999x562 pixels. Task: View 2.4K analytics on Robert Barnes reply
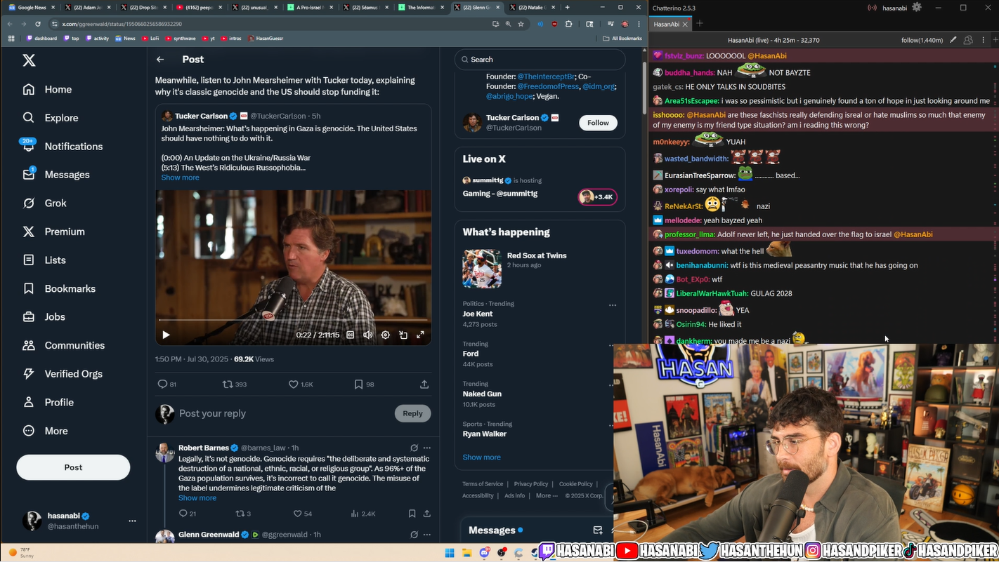(363, 514)
